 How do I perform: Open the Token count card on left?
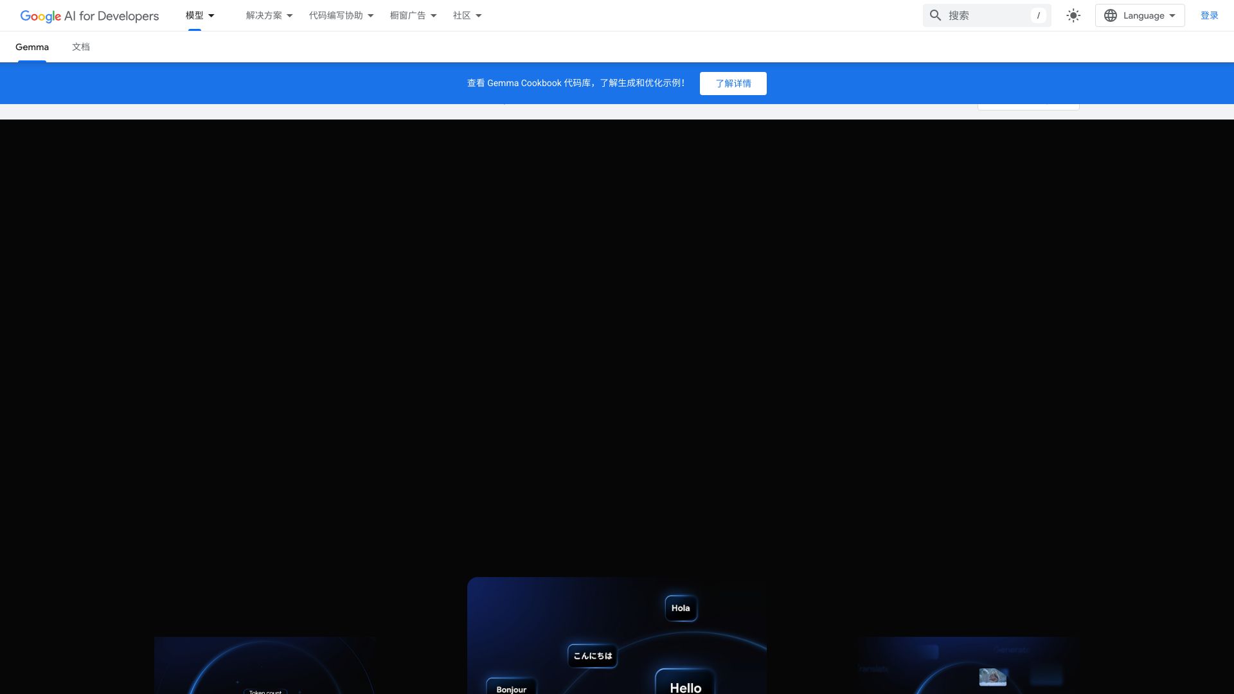[265, 691]
